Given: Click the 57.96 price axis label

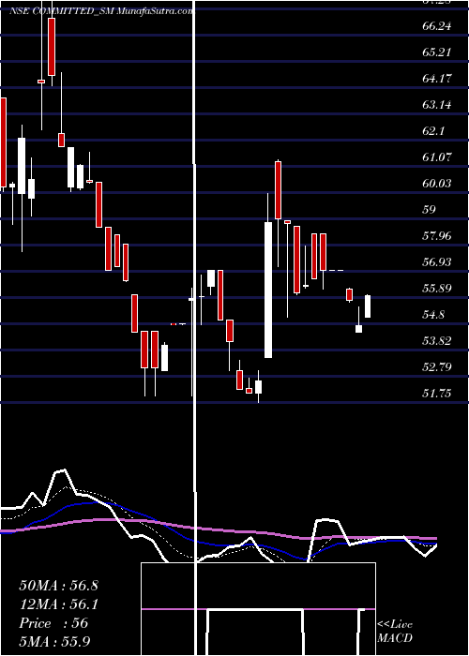Looking at the screenshot, I should (x=437, y=236).
